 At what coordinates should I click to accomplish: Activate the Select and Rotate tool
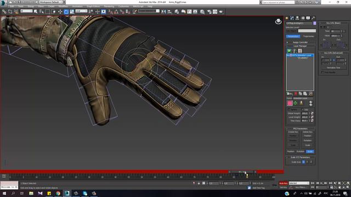(x=66, y=11)
